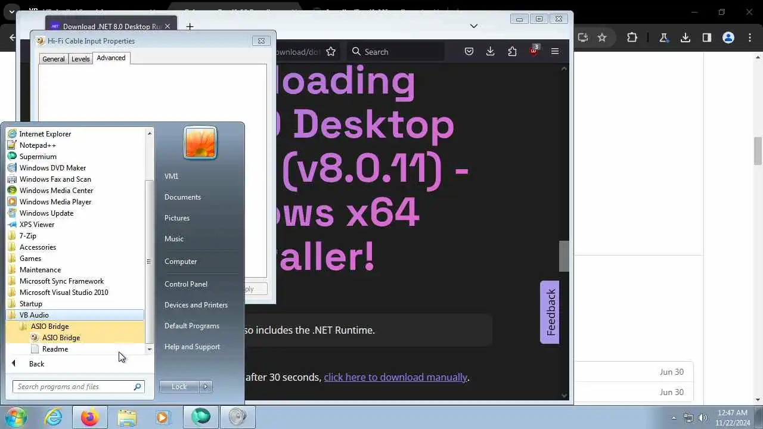Open Supermium in the Start menu

pyautogui.click(x=38, y=157)
